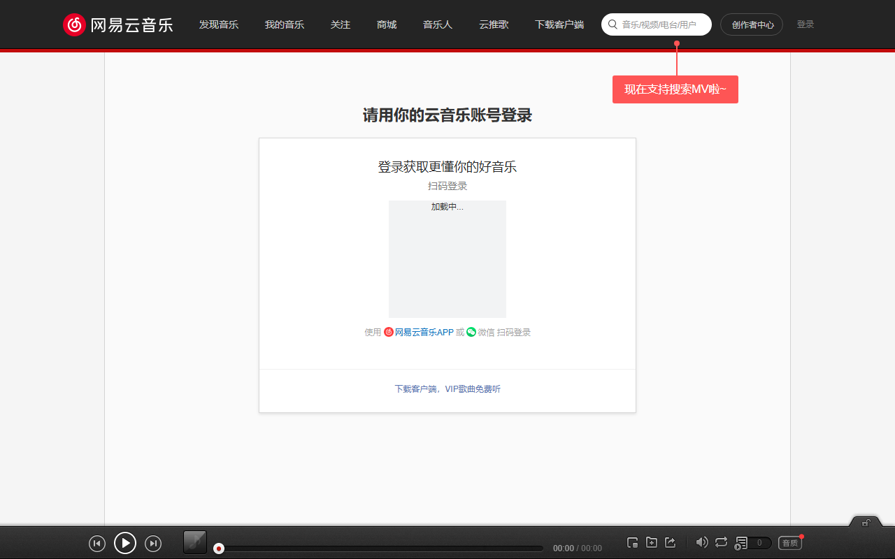The height and width of the screenshot is (559, 895).
Task: Click the magnifier icon in the search box
Action: (613, 24)
